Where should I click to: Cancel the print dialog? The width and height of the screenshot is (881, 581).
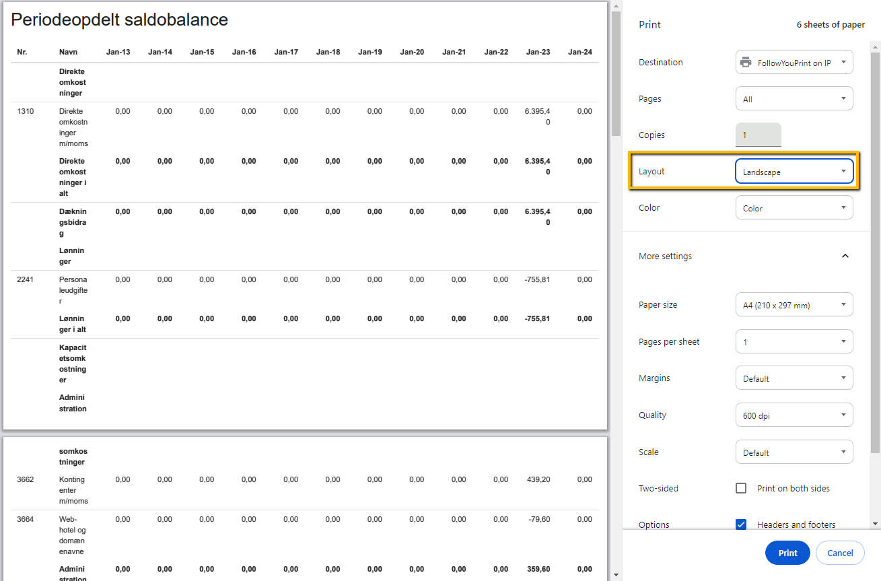839,553
